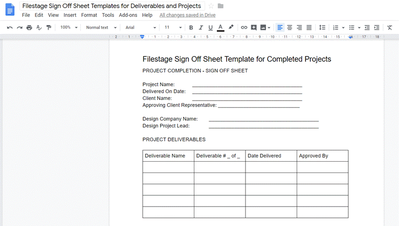Click the Deliverable Name header cell
The width and height of the screenshot is (399, 226).
point(168,156)
